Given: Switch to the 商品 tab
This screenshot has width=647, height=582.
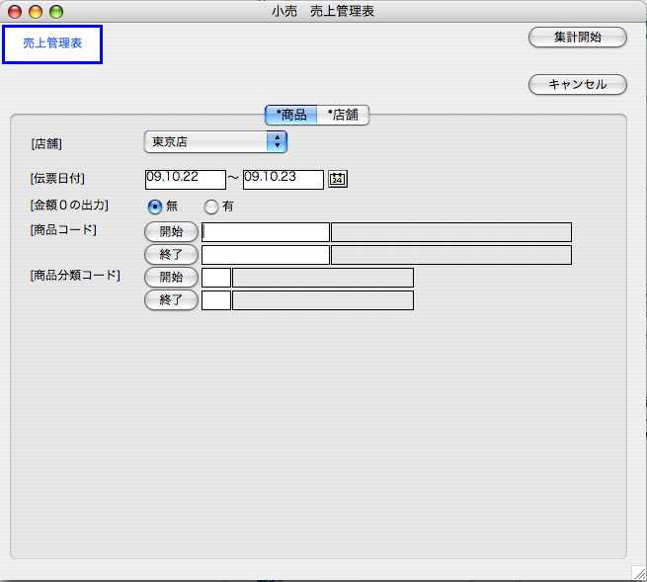Looking at the screenshot, I should (290, 115).
